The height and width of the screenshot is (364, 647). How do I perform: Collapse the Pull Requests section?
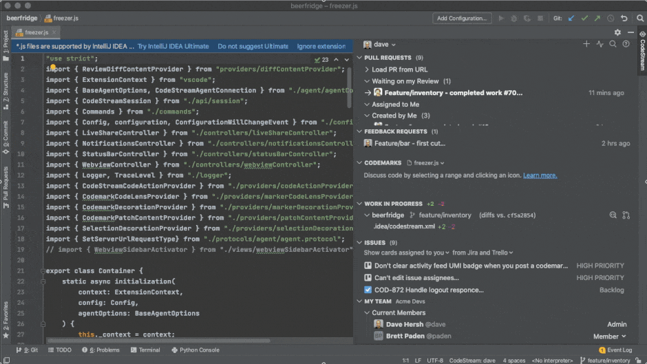(359, 57)
